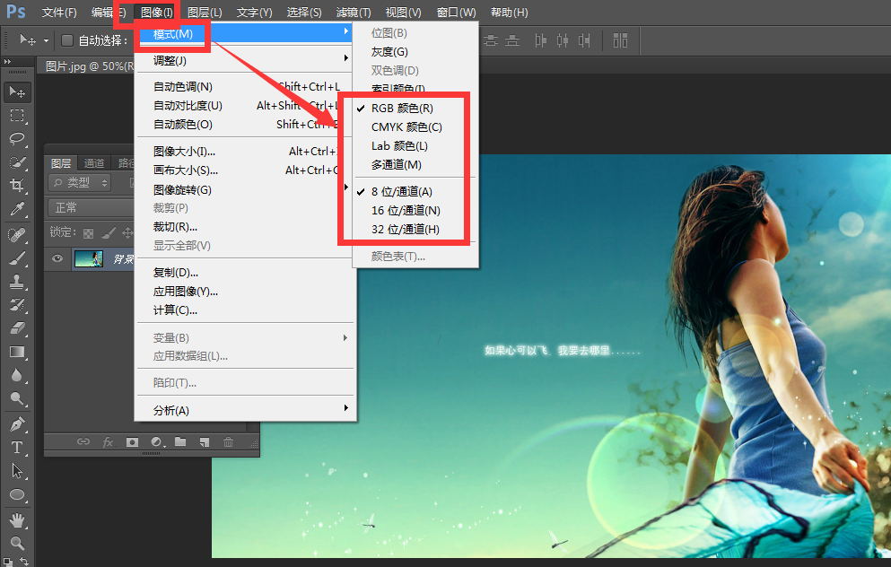Open the adjustment layer half-circle icon menu
Viewport: 891px width, 567px height.
click(x=157, y=441)
